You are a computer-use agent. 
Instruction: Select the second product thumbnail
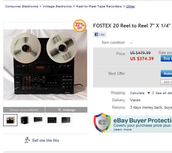[24, 120]
